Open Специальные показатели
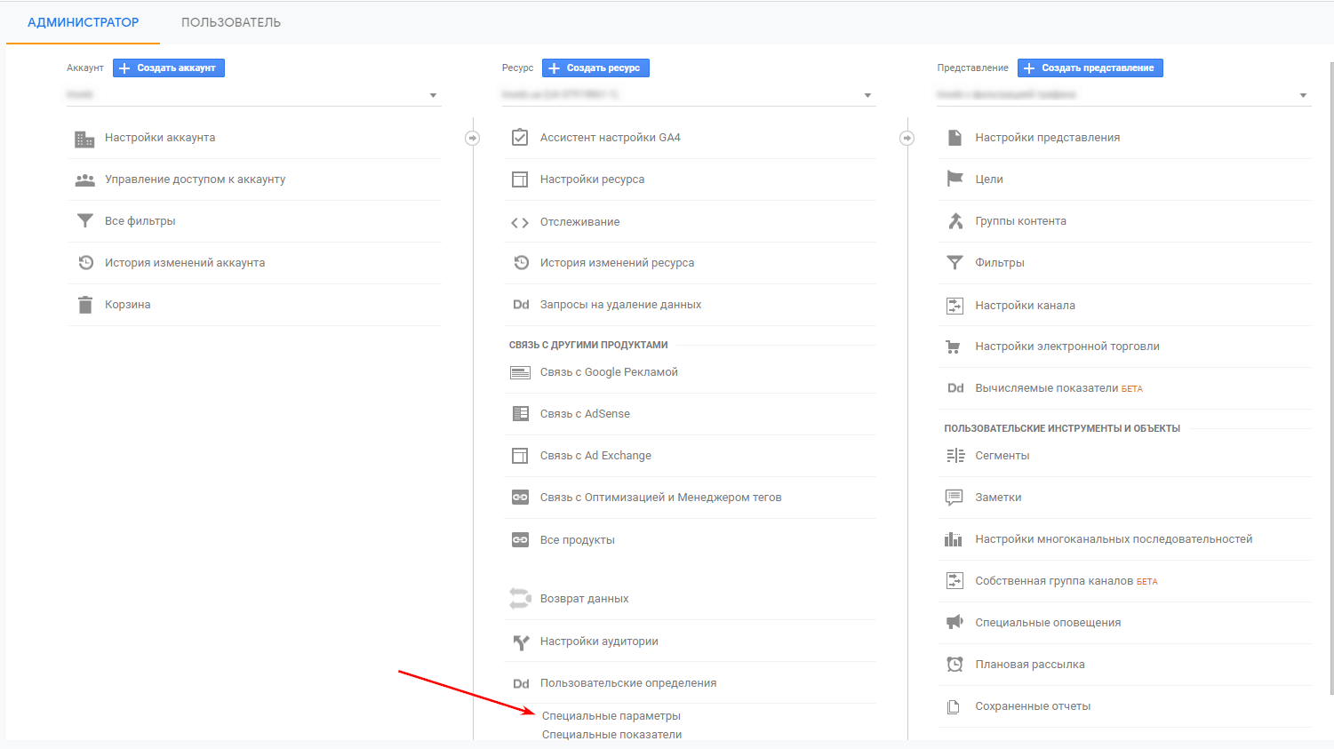1334x749 pixels. tap(612, 735)
